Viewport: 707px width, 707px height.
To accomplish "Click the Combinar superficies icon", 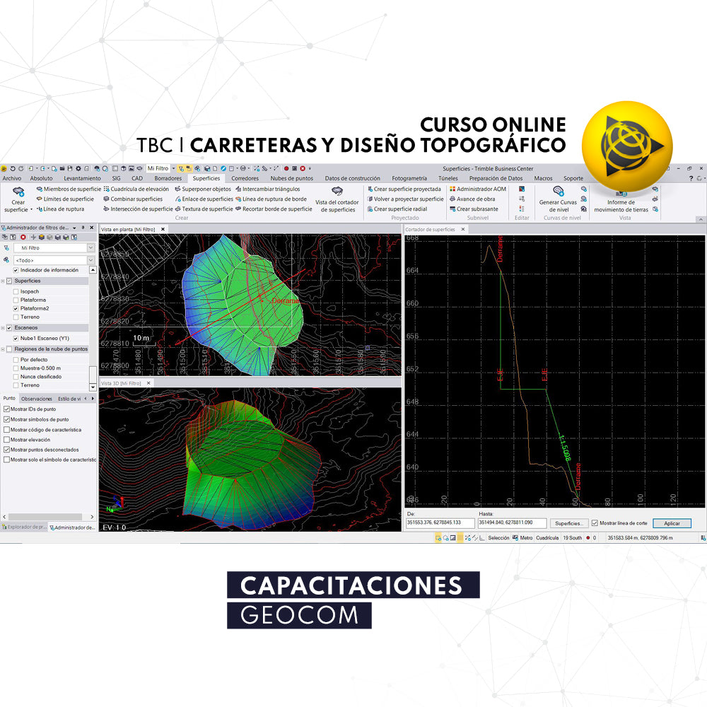I will (136, 199).
